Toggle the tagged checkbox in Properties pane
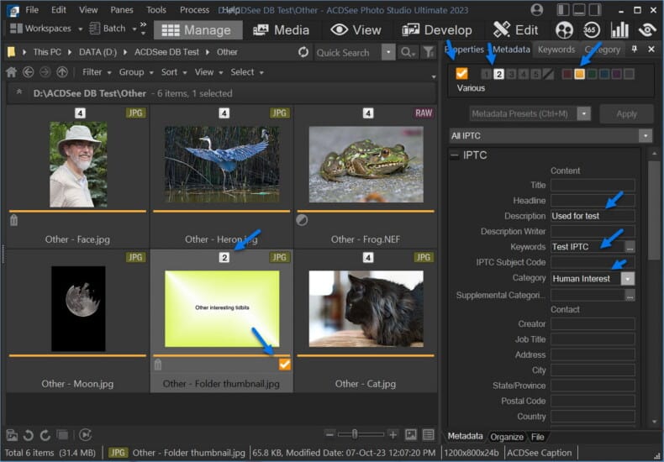 click(461, 74)
